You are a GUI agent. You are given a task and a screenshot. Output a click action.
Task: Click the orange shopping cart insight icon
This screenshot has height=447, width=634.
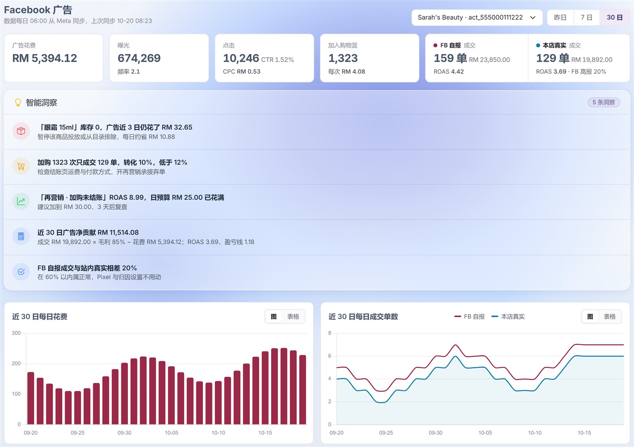point(21,166)
